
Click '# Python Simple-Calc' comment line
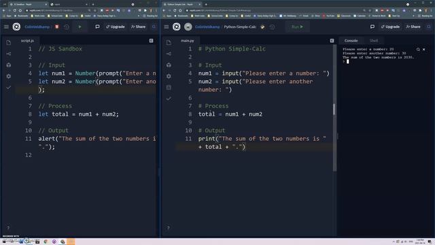click(x=232, y=49)
